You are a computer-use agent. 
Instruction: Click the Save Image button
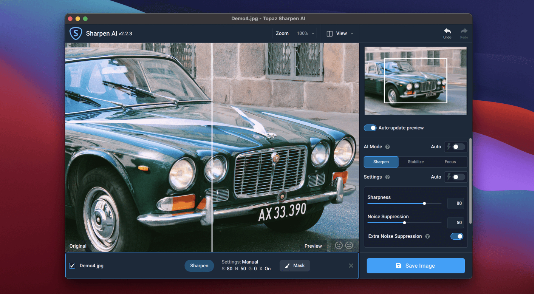click(x=415, y=266)
